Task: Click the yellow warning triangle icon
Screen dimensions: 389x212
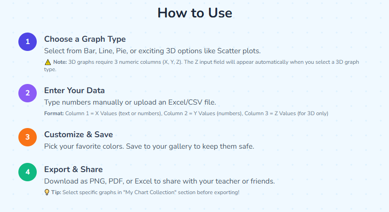Action: (x=48, y=62)
